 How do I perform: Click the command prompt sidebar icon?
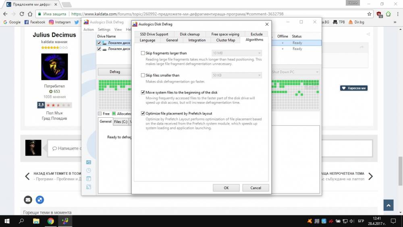[x=89, y=179]
